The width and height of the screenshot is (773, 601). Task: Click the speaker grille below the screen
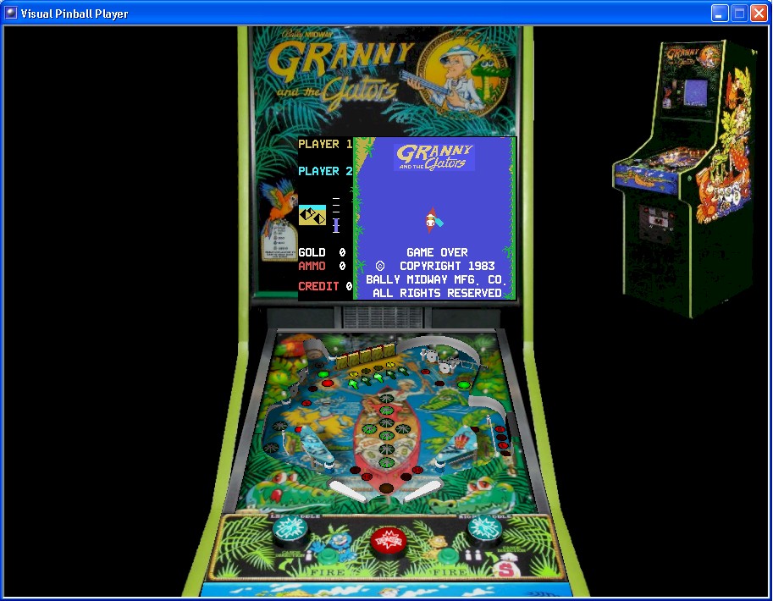coord(383,317)
